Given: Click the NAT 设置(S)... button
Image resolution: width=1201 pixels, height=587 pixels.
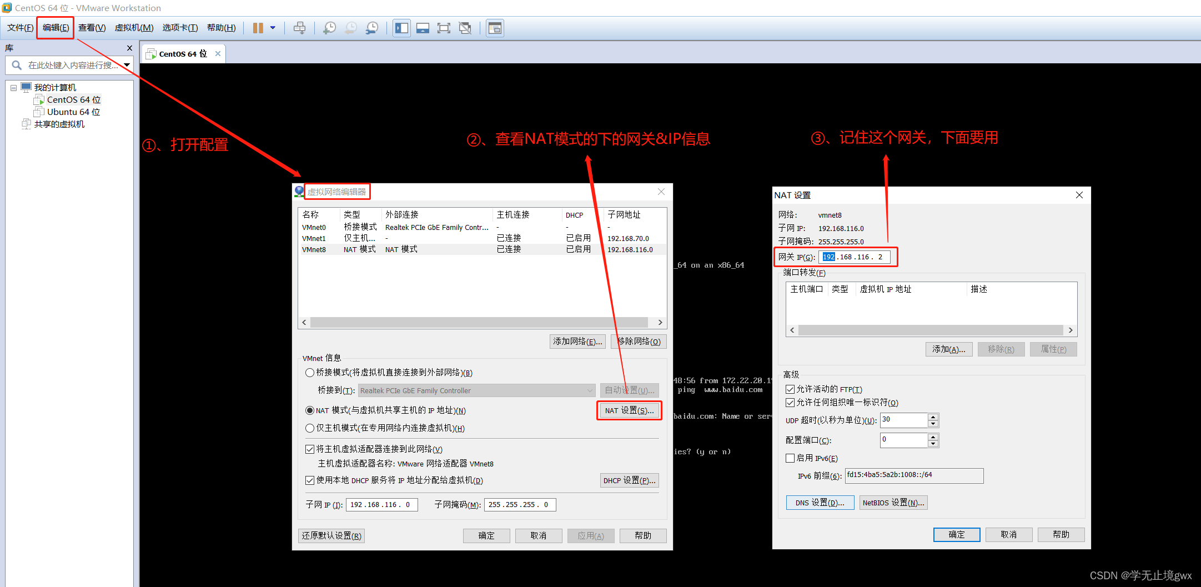Looking at the screenshot, I should click(x=629, y=410).
